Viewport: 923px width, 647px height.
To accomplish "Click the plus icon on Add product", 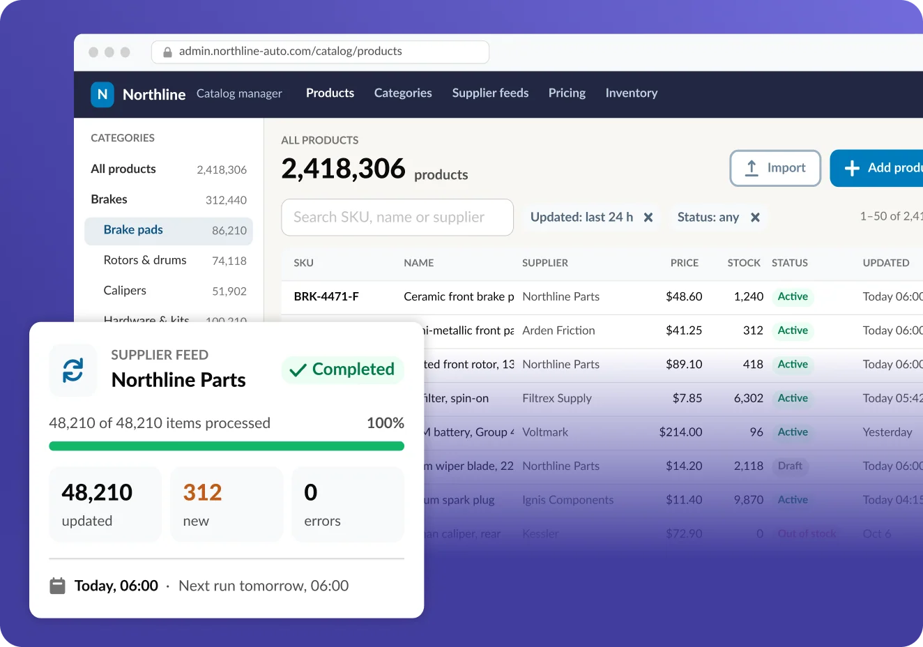I will tap(852, 168).
